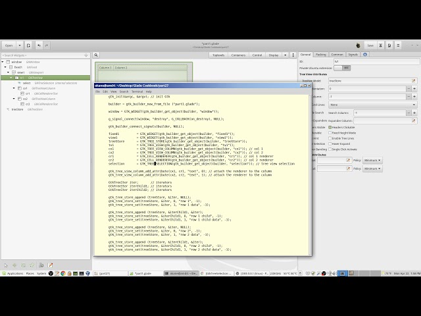Decrease the Search Column value with minus

[409, 113]
